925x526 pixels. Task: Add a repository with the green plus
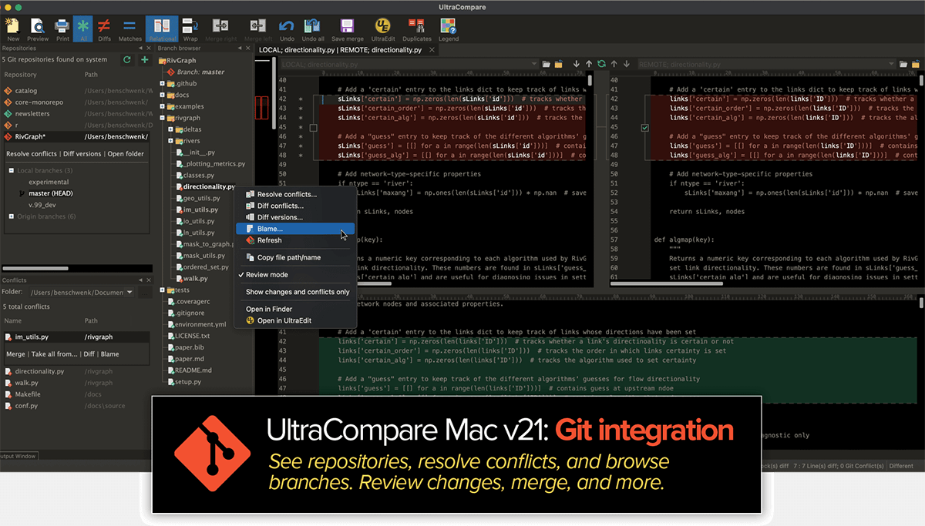pyautogui.click(x=144, y=59)
